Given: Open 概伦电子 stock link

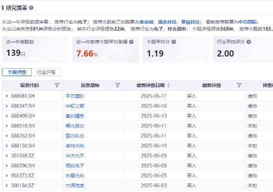Looking at the screenshot, I should tap(75, 166).
